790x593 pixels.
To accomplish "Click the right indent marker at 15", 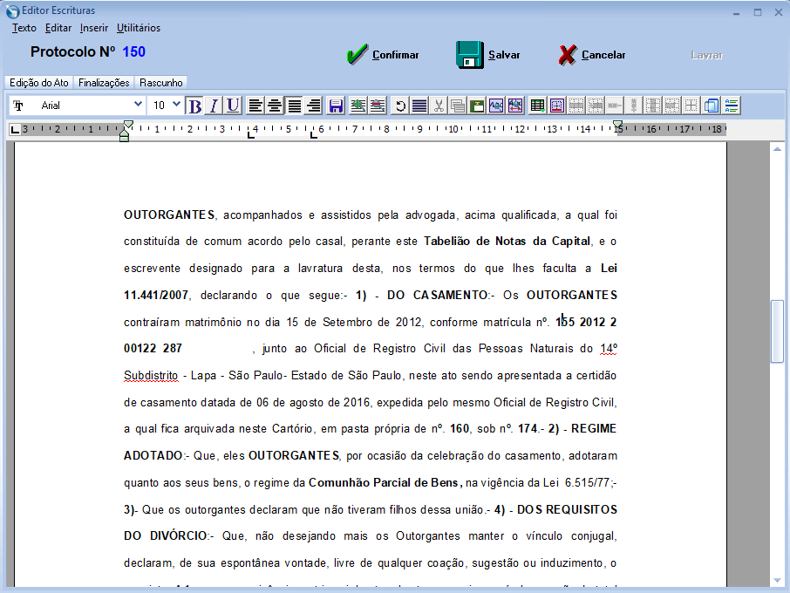I will pos(617,125).
